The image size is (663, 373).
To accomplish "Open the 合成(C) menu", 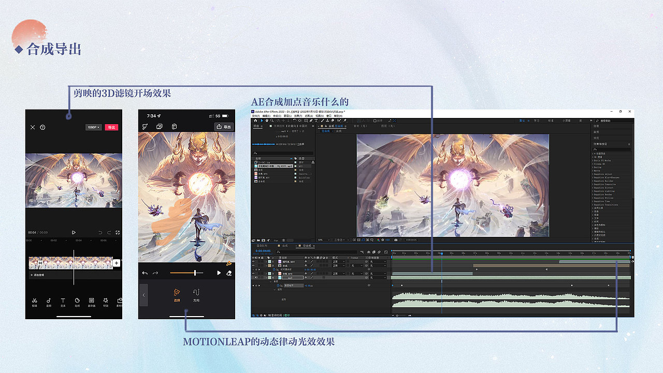I will coord(277,116).
